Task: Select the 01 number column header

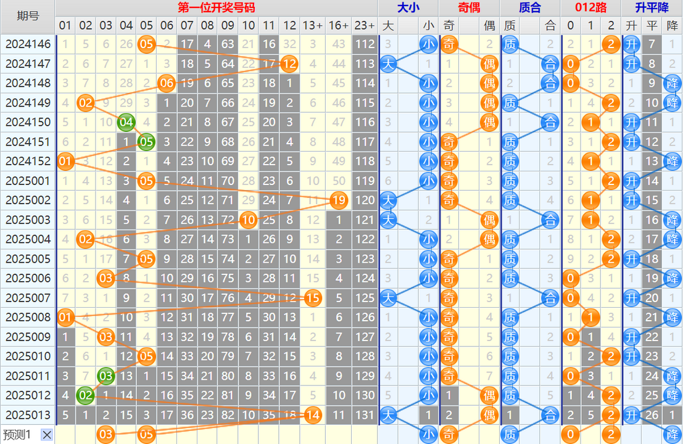Action: pyautogui.click(x=65, y=25)
